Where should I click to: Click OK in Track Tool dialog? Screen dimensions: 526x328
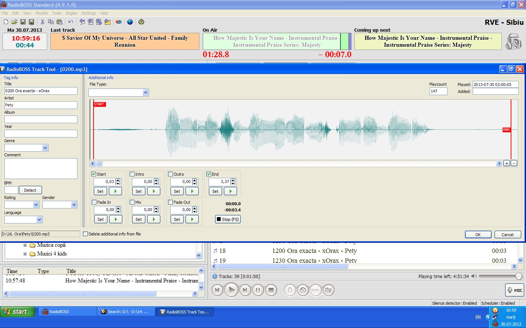(x=478, y=235)
